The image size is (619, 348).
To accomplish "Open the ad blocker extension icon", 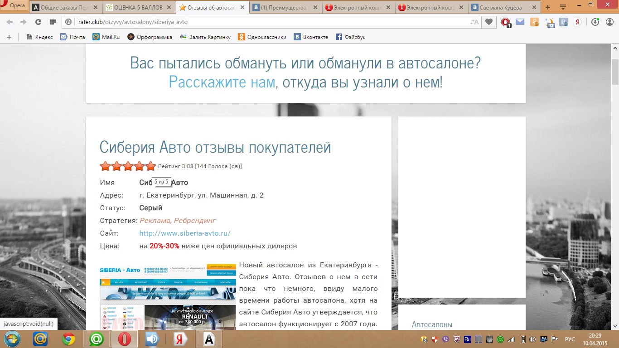I will [506, 22].
